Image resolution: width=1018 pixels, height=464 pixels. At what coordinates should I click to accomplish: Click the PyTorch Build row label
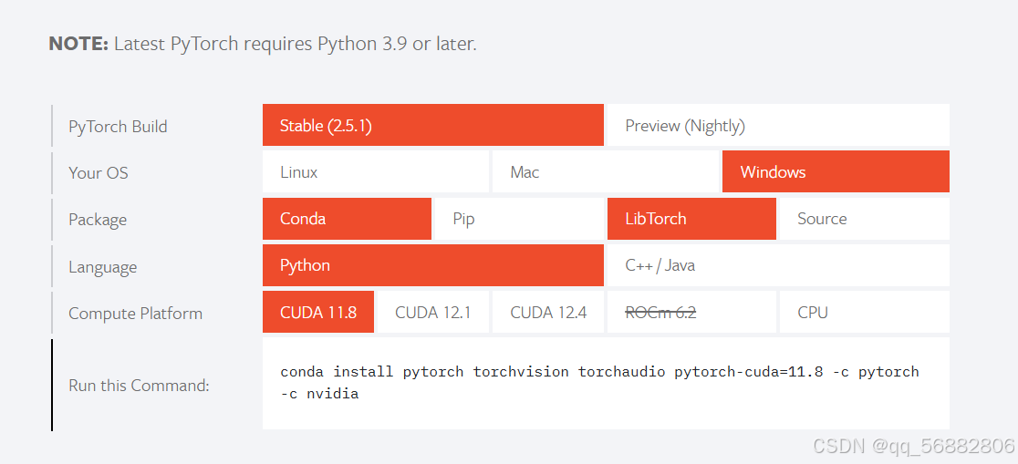point(119,126)
